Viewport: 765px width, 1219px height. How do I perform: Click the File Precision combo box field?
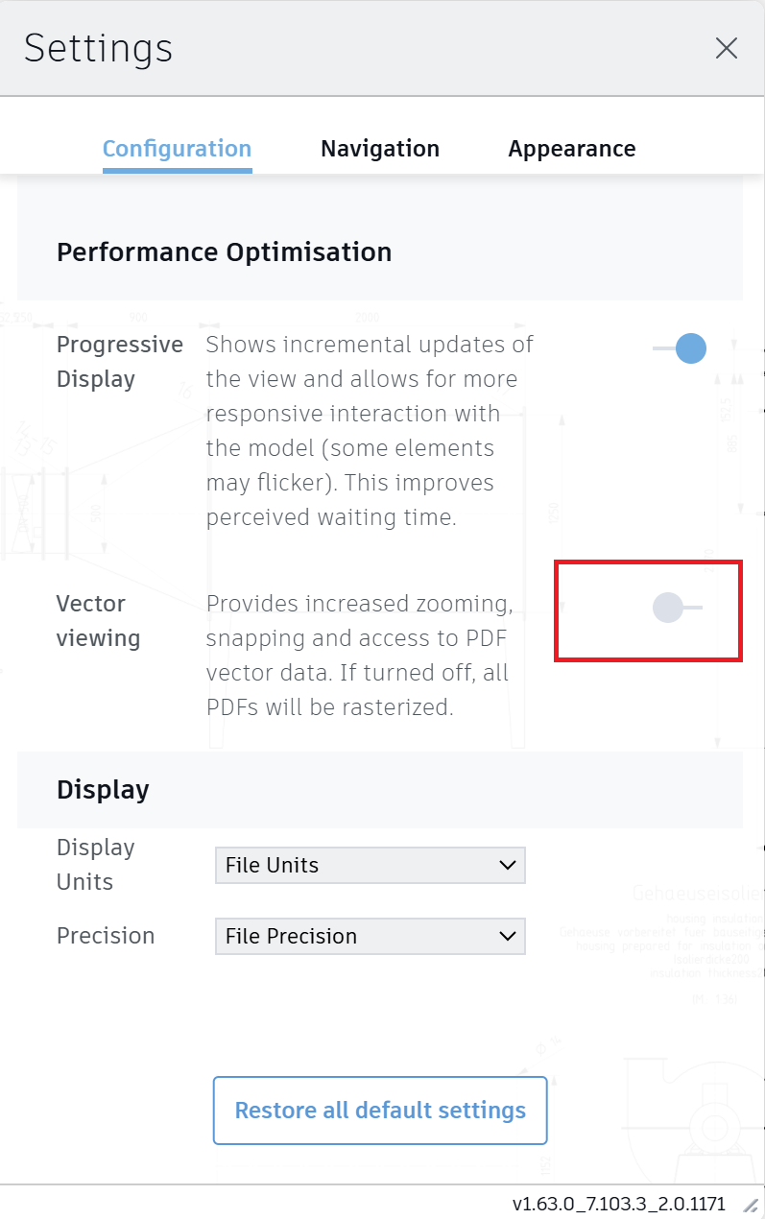tap(370, 936)
